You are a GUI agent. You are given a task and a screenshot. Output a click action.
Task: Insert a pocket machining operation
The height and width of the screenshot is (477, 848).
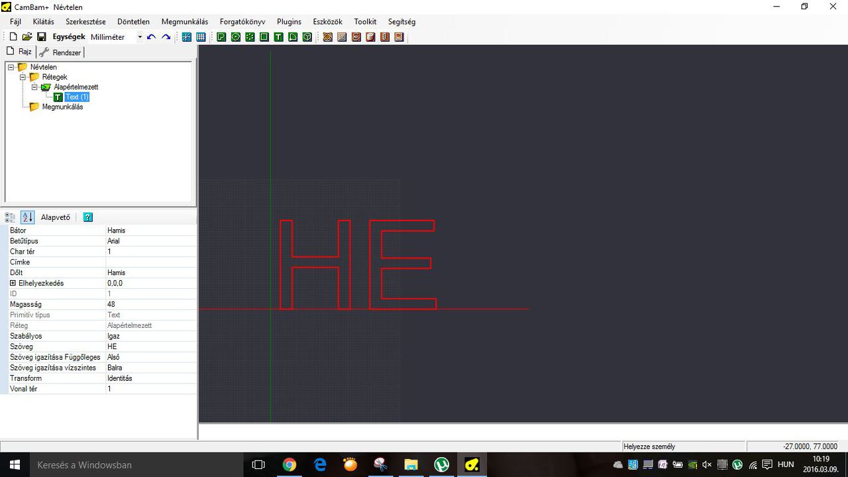pos(342,37)
